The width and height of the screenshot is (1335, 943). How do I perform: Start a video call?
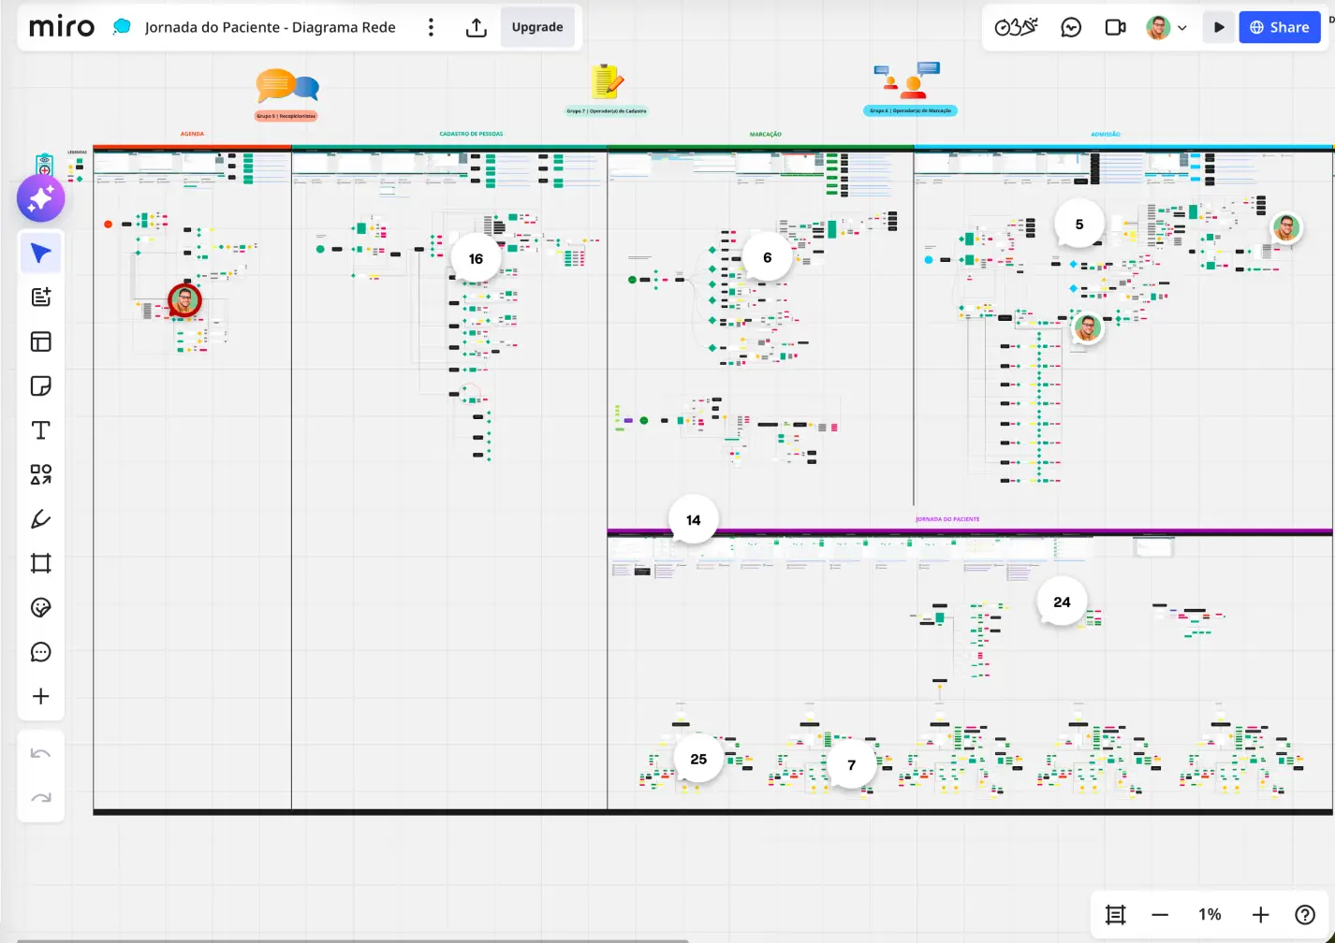pos(1115,27)
